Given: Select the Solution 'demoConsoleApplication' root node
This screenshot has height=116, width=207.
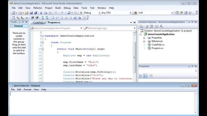Looking at the screenshot, I should (x=168, y=31).
